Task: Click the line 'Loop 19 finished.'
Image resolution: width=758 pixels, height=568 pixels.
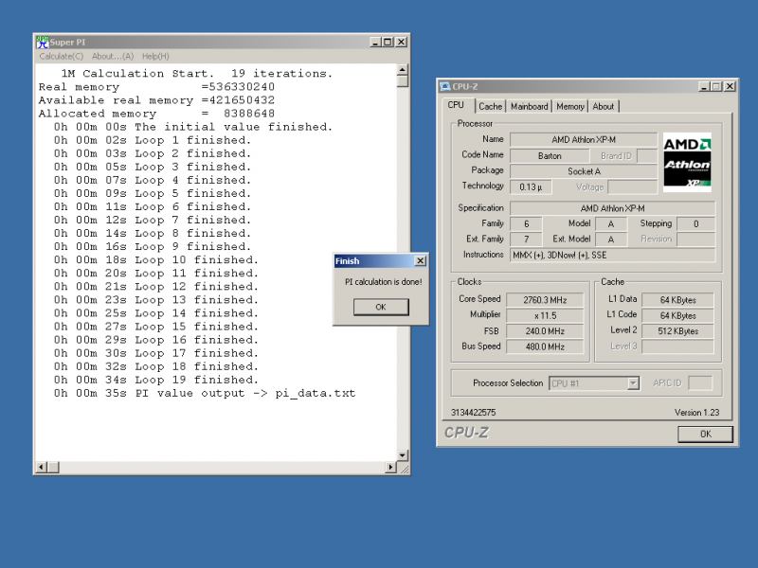Action: click(156, 380)
